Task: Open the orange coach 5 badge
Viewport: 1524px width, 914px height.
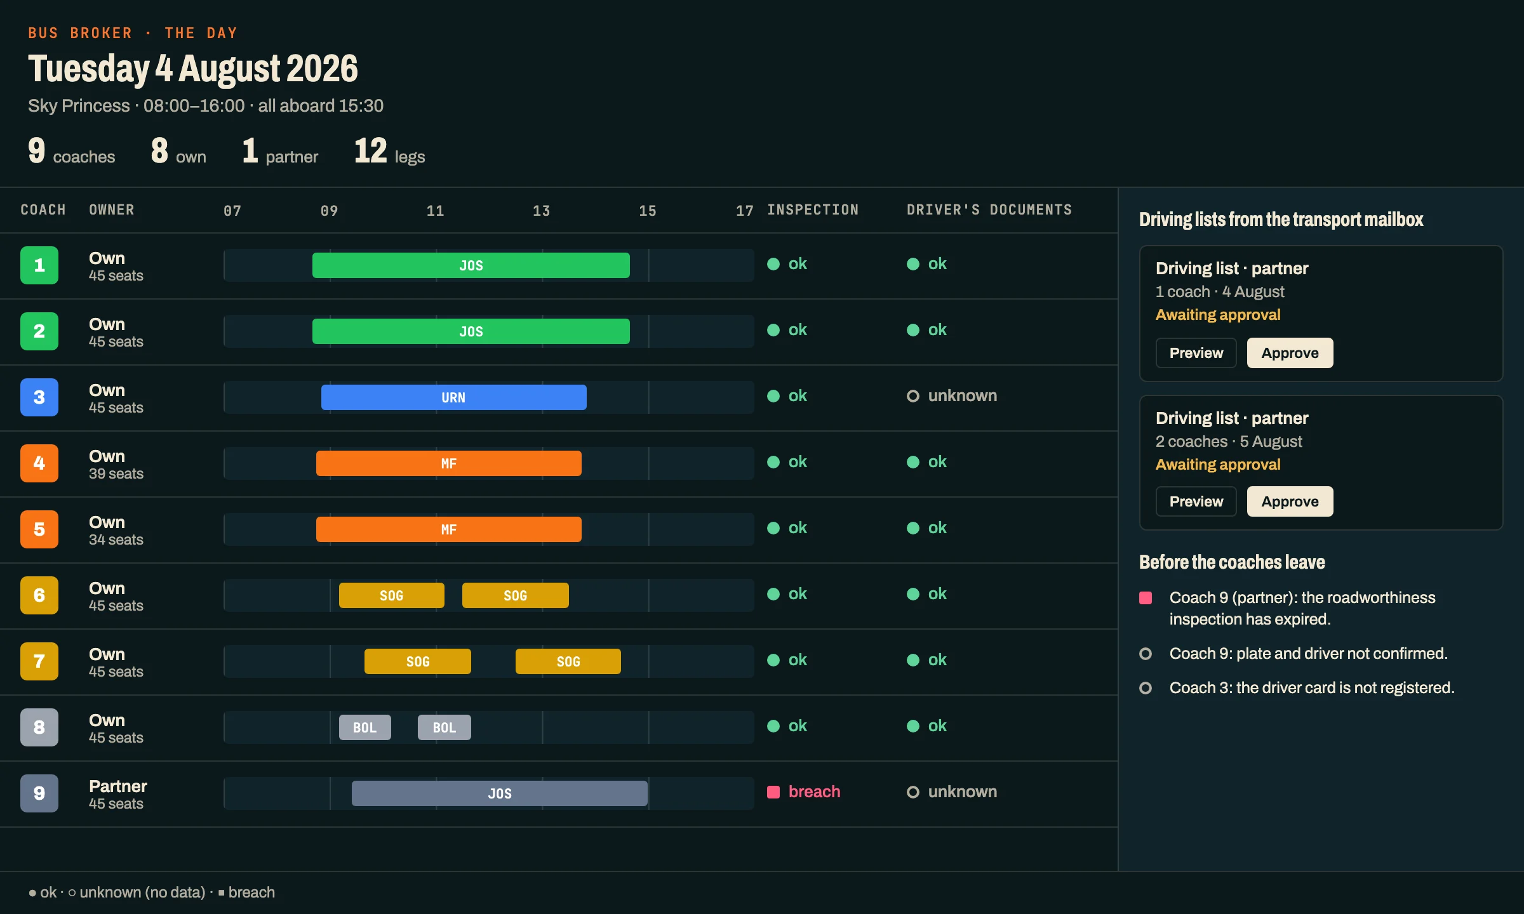Action: point(39,529)
